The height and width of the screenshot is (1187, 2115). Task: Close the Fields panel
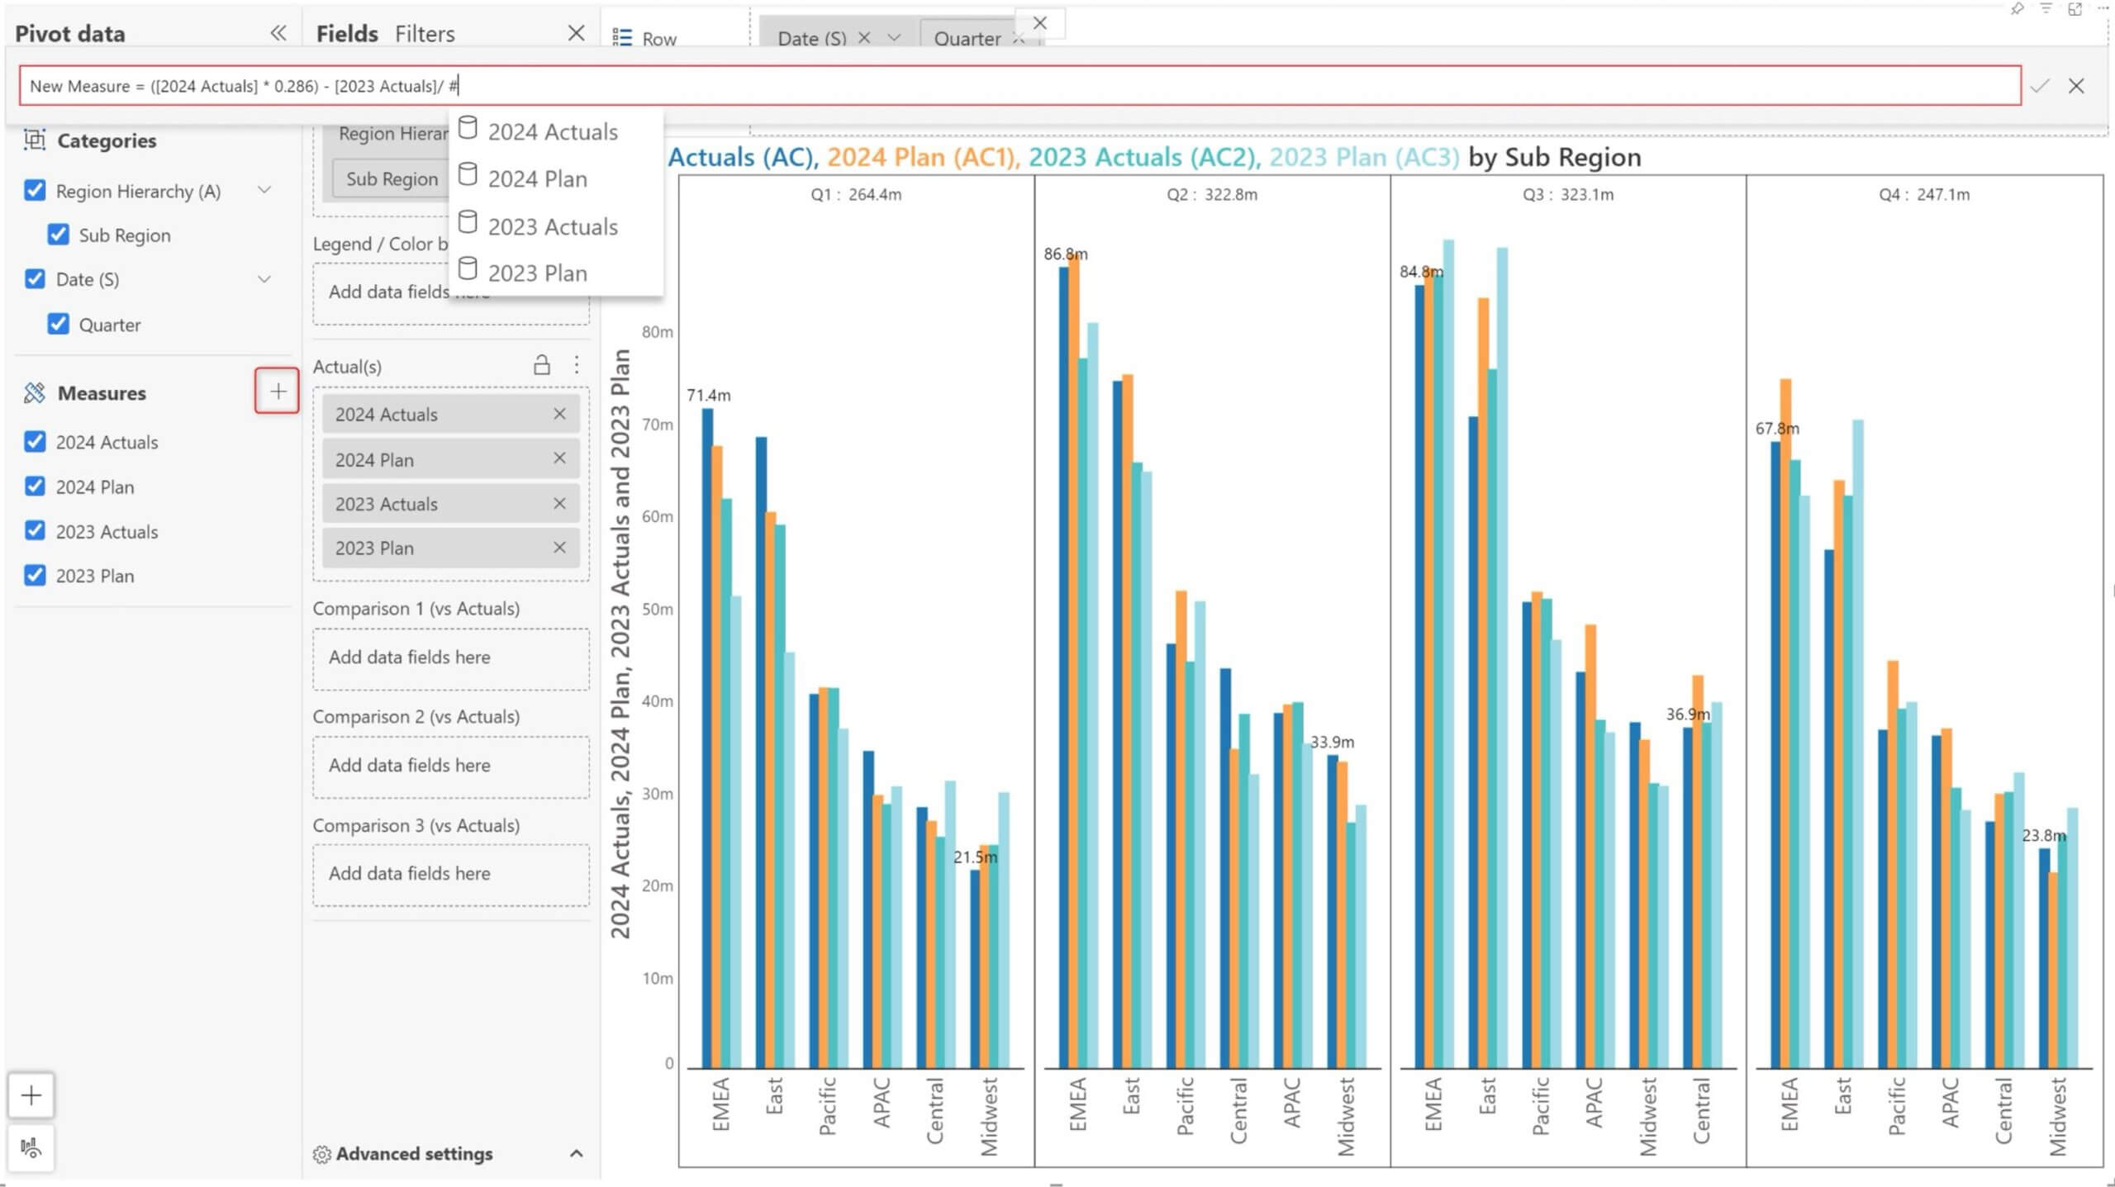(576, 33)
